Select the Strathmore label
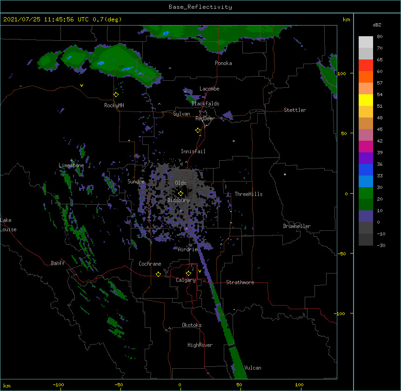This screenshot has width=401, height=391. 240,282
